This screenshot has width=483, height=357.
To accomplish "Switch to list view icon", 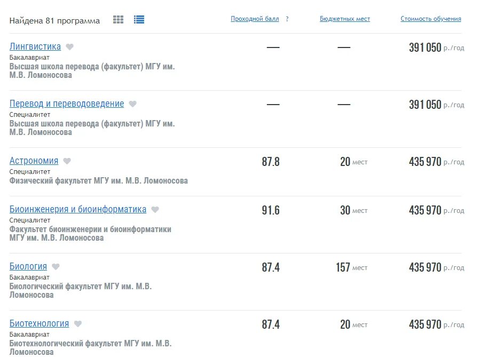I will pyautogui.click(x=139, y=20).
